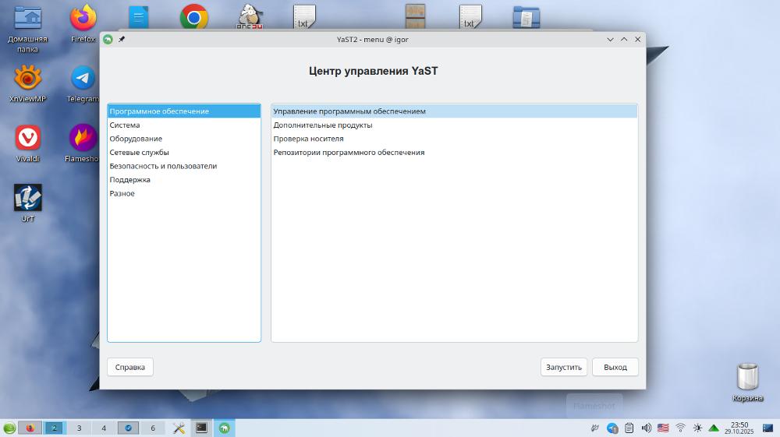The width and height of the screenshot is (780, 437).
Task: Open Firefox desktop icon
Action: 83,24
